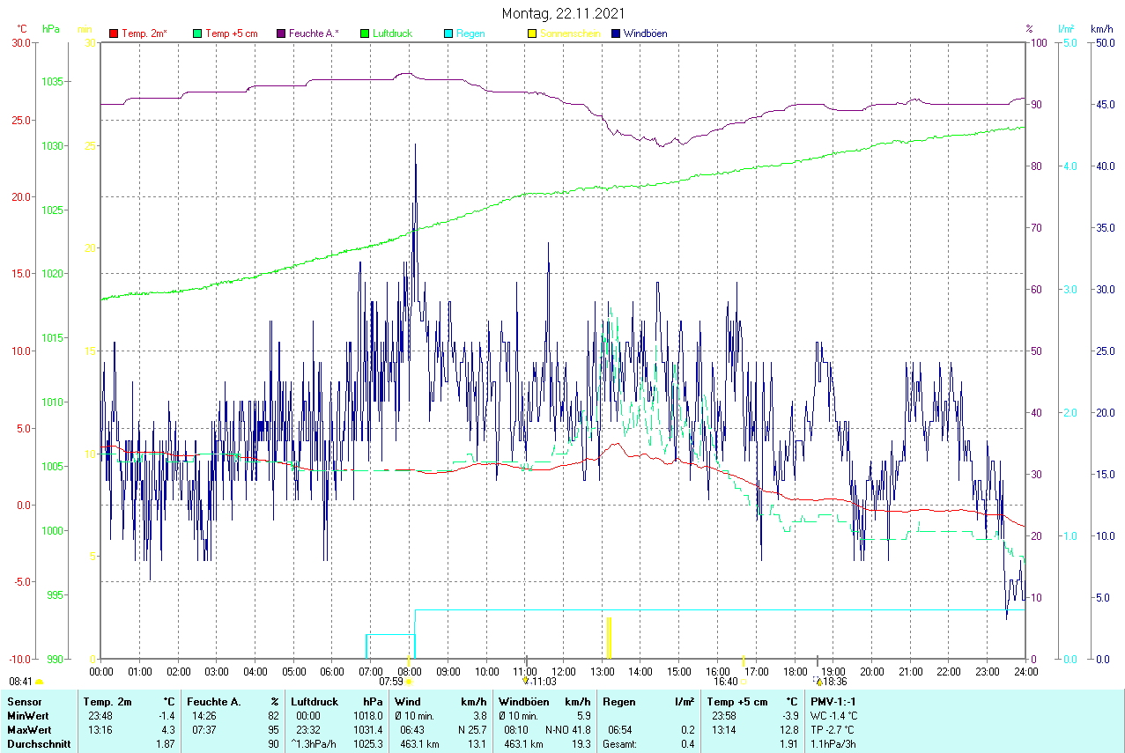Select the 'Feuchte A.*' legend label

(x=314, y=33)
